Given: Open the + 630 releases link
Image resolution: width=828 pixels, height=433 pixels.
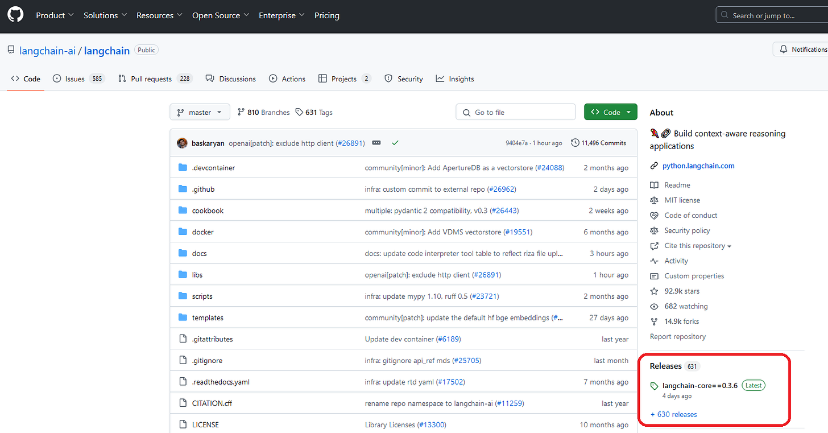Looking at the screenshot, I should click(673, 414).
